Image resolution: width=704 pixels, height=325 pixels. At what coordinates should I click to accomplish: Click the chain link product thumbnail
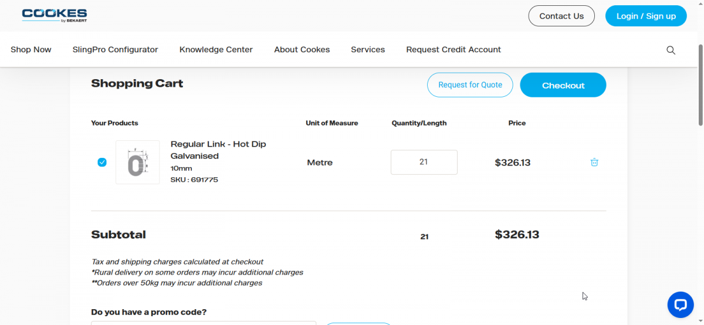click(x=137, y=162)
